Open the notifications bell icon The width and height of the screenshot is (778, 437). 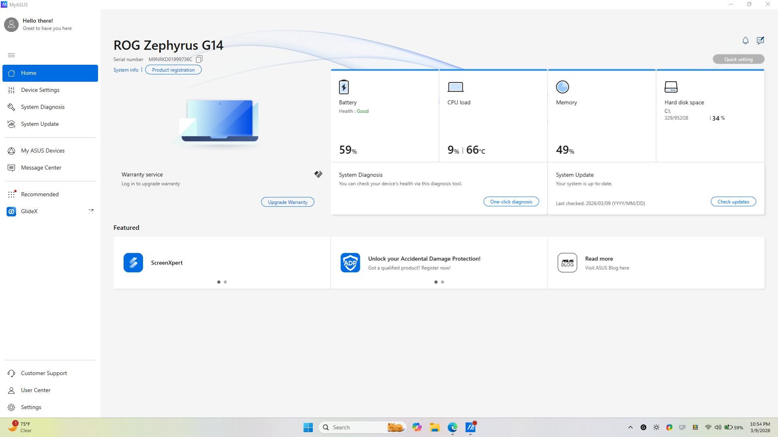click(x=745, y=40)
